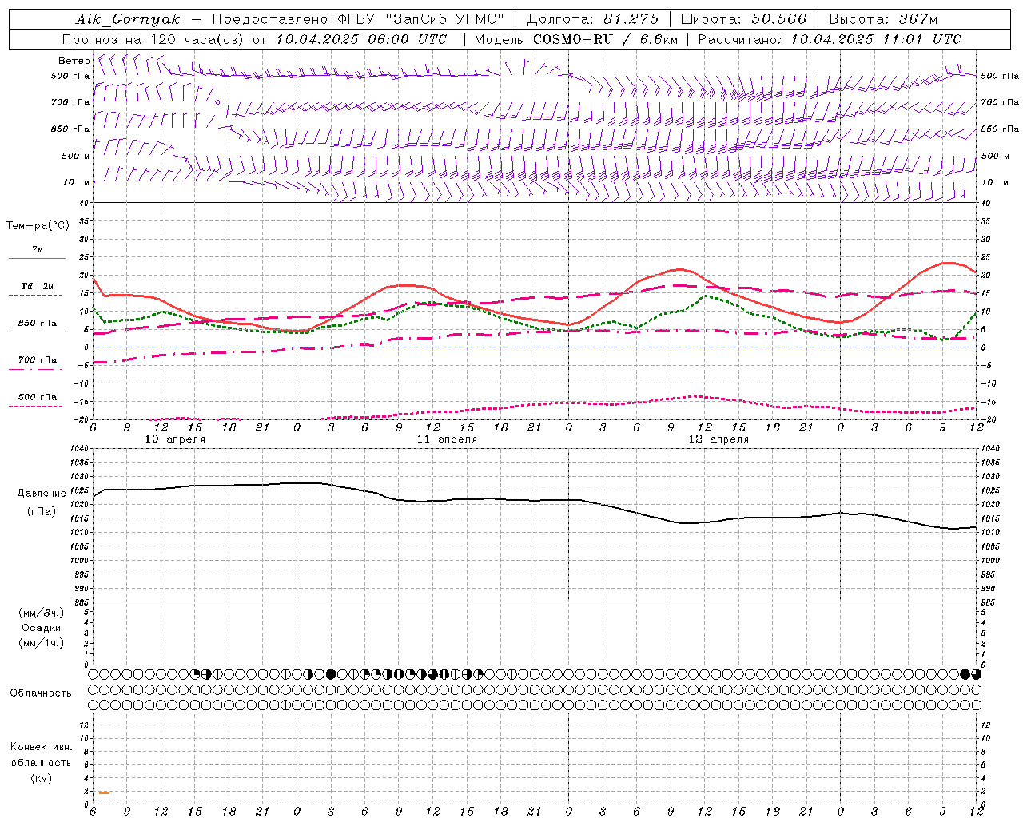Click the 'Ветер' wind panel label

74,61
